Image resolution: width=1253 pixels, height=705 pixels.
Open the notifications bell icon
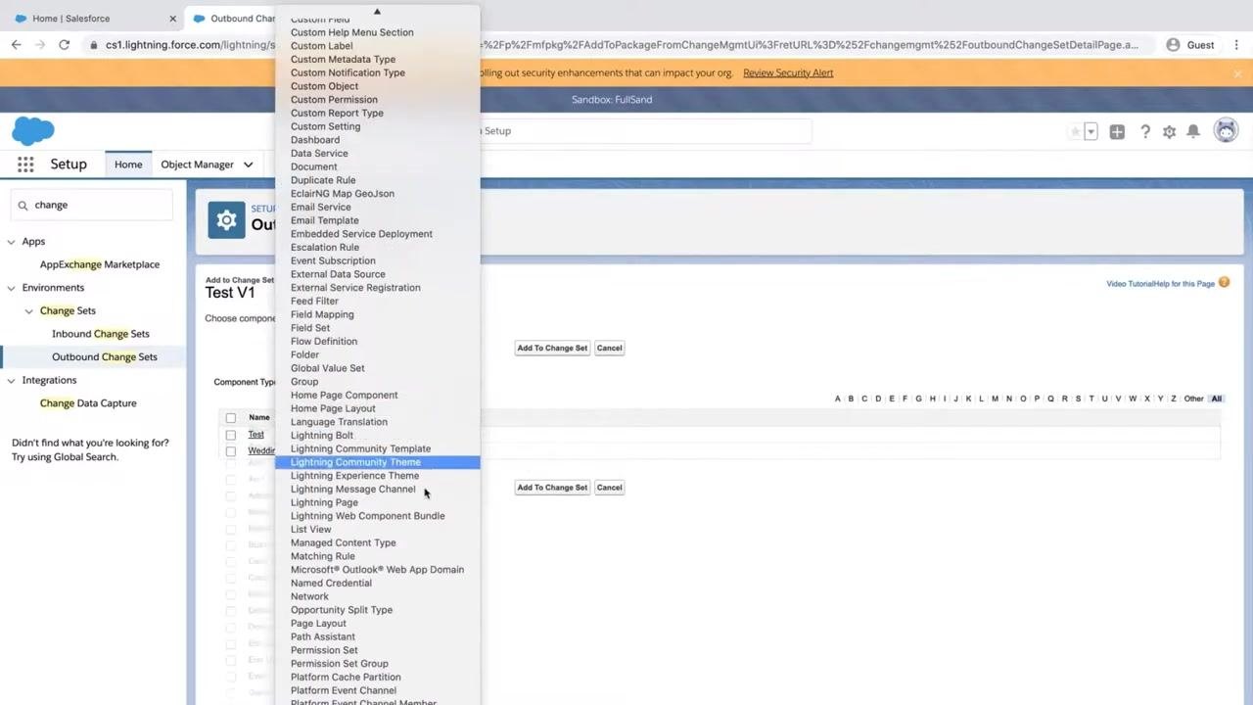click(x=1193, y=131)
